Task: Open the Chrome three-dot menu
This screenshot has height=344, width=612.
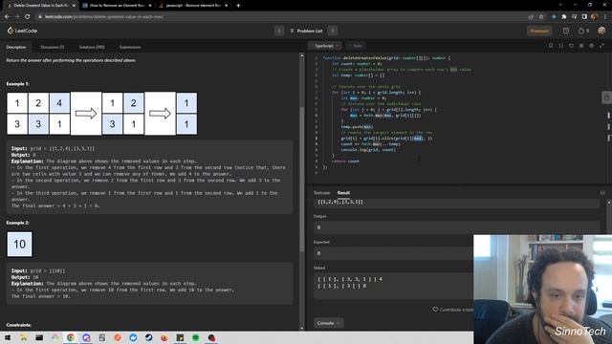Action: pyautogui.click(x=605, y=17)
